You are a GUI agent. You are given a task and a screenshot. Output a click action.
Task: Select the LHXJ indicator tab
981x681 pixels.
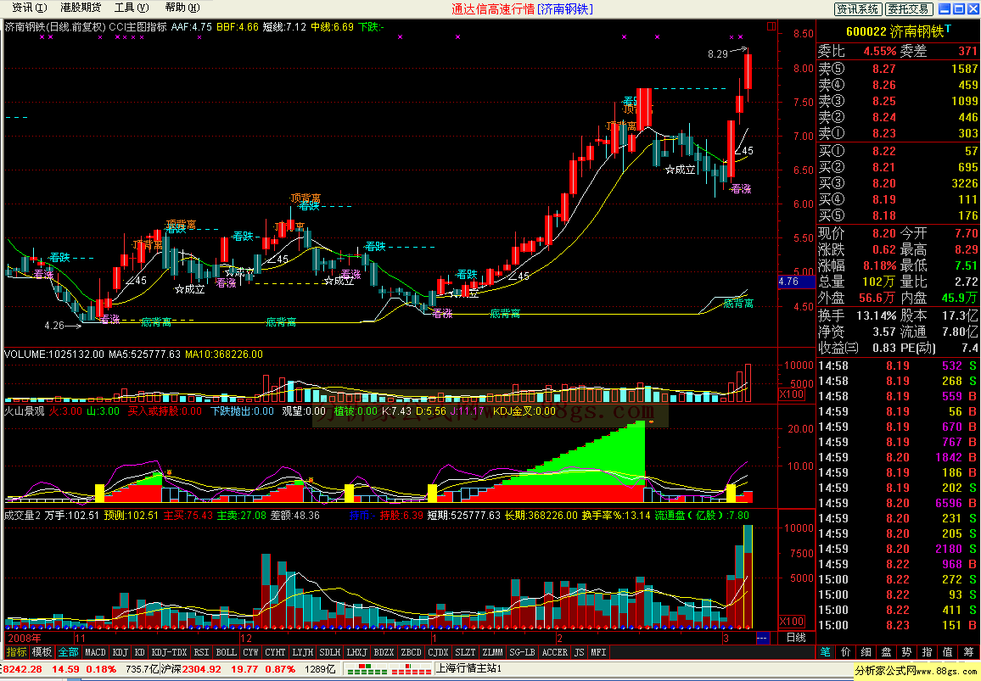356,652
